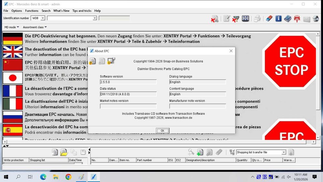Click the panel collapse arrows above shopping list

[x=6, y=146]
